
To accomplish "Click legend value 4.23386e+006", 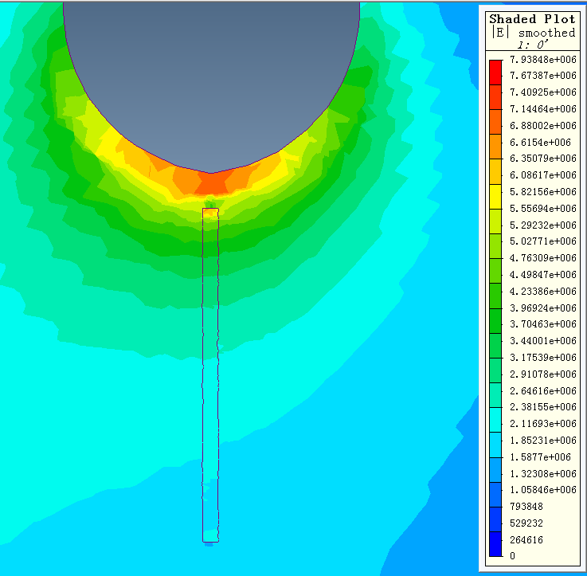I will [543, 291].
